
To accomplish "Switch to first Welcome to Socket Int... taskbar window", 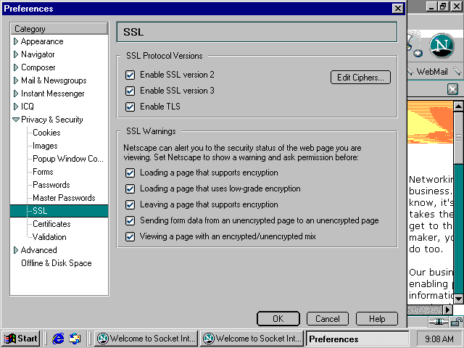I will tap(146, 339).
